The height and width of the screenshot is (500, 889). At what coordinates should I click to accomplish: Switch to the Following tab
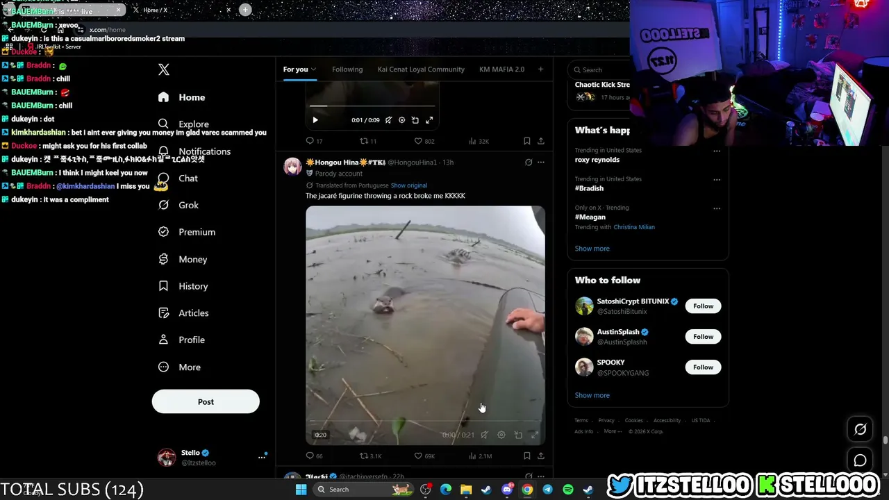(347, 69)
